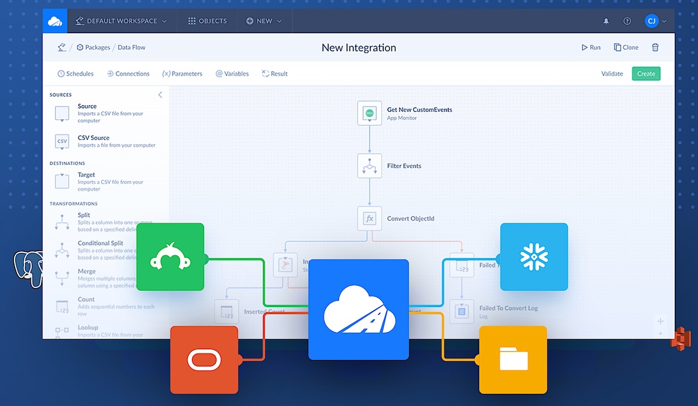Select the Merge transformation icon
The width and height of the screenshot is (698, 406).
(x=62, y=278)
